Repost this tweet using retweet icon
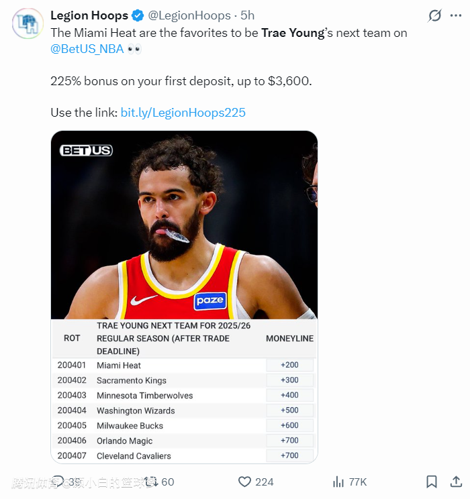Viewport: 470px width, 499px height. pyautogui.click(x=151, y=482)
